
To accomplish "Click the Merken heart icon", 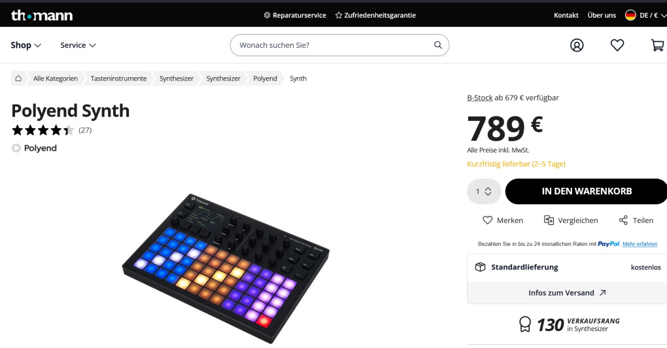I will tap(487, 220).
